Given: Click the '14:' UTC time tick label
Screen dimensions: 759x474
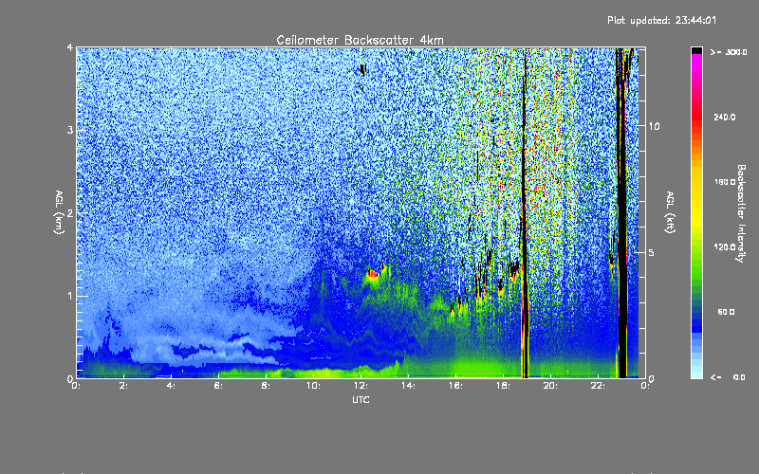Looking at the screenshot, I should pos(408,386).
